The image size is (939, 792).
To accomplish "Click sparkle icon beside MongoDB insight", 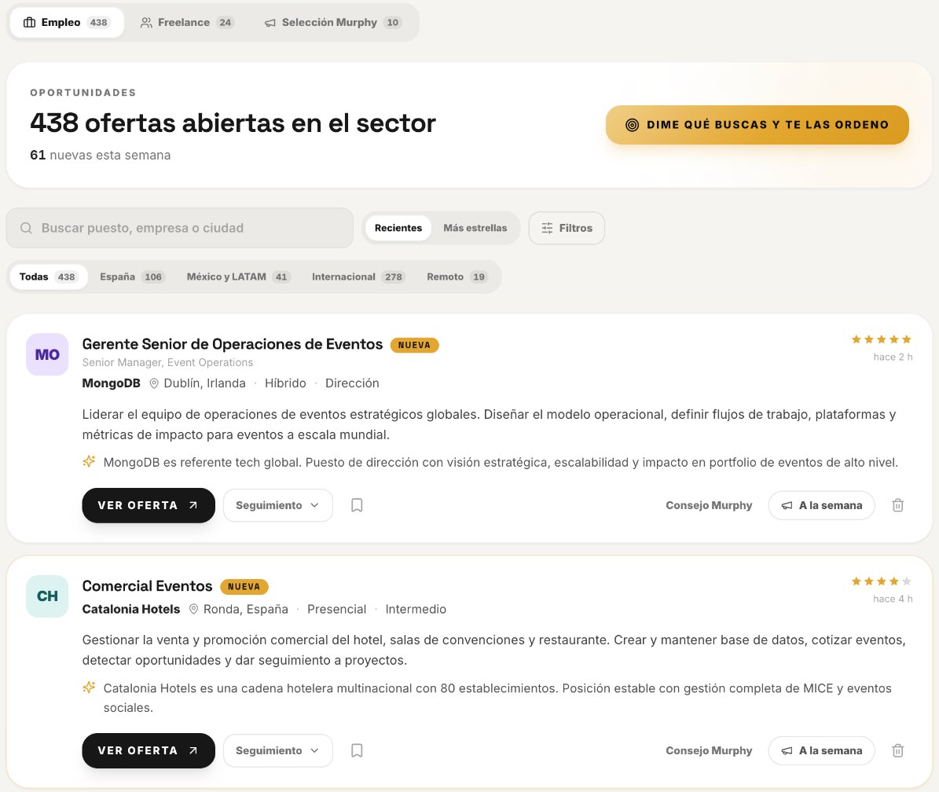I will [x=89, y=461].
